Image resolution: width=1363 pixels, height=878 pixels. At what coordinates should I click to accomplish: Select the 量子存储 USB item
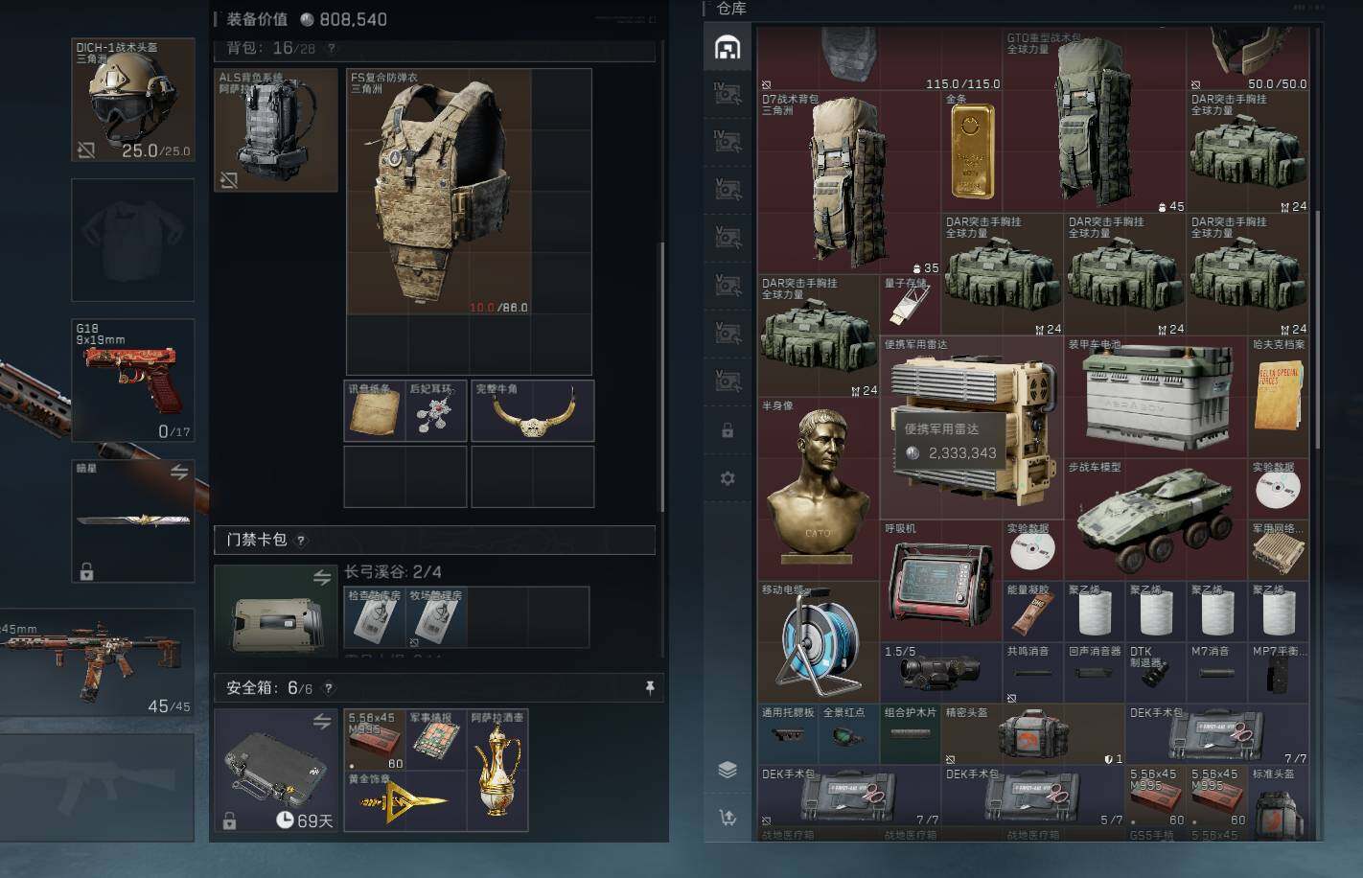click(911, 306)
